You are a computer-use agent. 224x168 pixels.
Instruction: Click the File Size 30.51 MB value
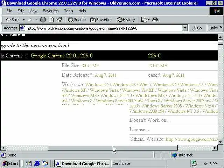point(90,66)
